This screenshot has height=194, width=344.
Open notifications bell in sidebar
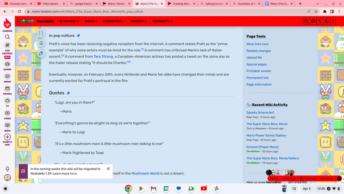coord(7,169)
